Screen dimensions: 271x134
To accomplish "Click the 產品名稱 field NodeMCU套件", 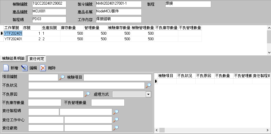I will [118, 12].
